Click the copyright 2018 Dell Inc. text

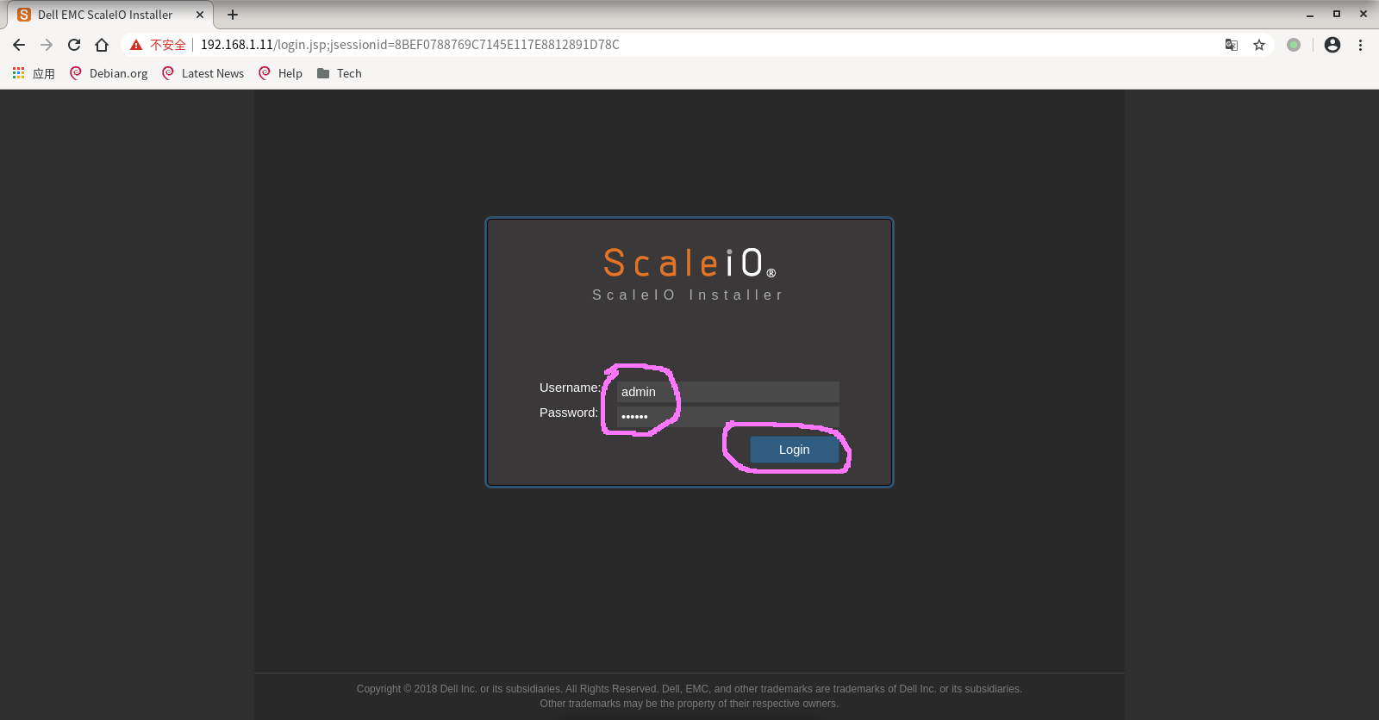[689, 689]
